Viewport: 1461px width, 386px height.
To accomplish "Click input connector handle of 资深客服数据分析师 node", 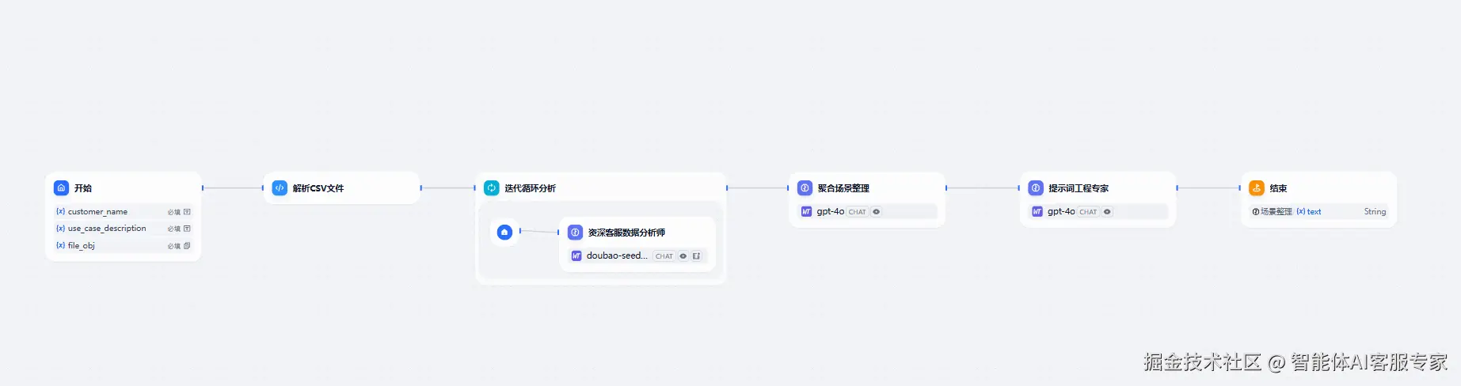I will [x=558, y=233].
